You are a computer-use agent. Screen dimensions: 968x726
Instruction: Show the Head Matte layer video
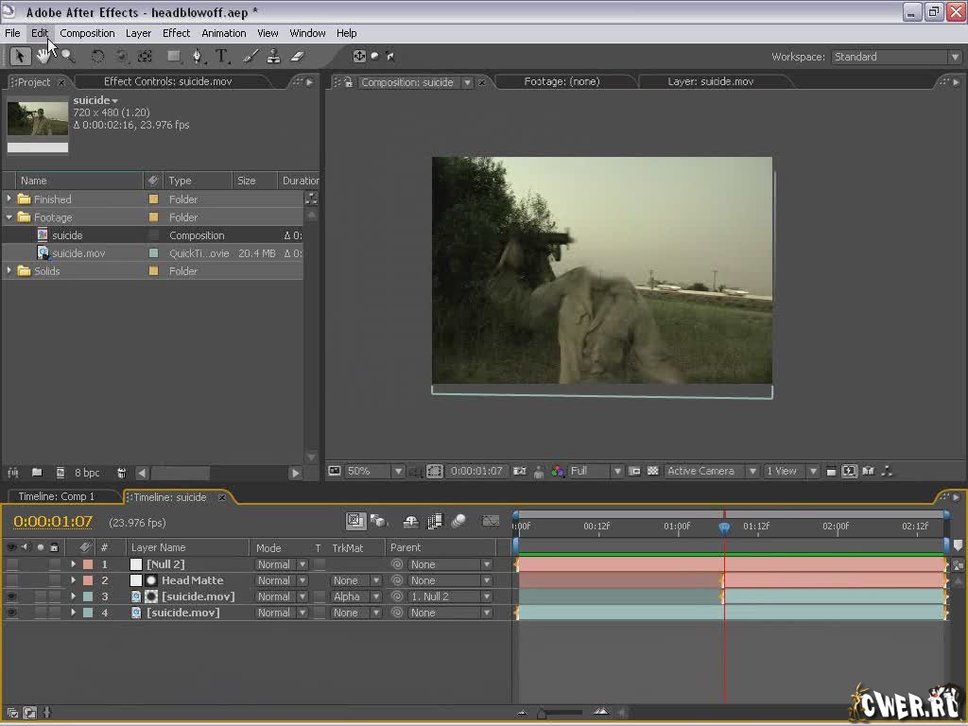click(11, 580)
